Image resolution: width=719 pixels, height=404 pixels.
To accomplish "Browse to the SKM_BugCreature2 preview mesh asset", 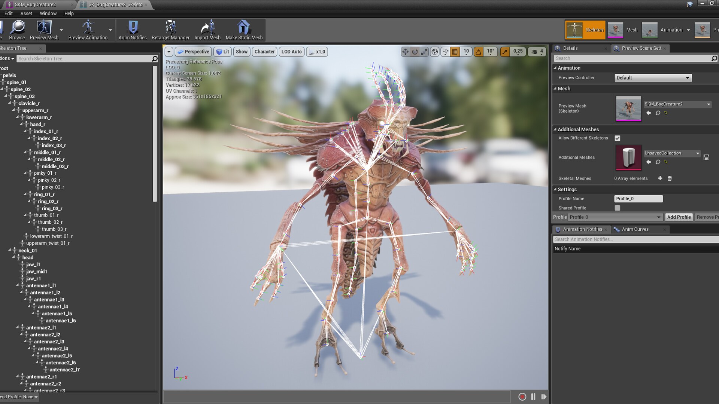I will click(x=658, y=113).
